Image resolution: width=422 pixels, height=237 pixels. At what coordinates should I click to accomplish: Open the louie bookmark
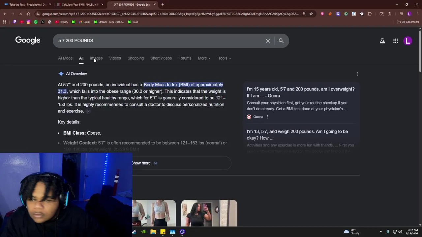tap(133, 22)
